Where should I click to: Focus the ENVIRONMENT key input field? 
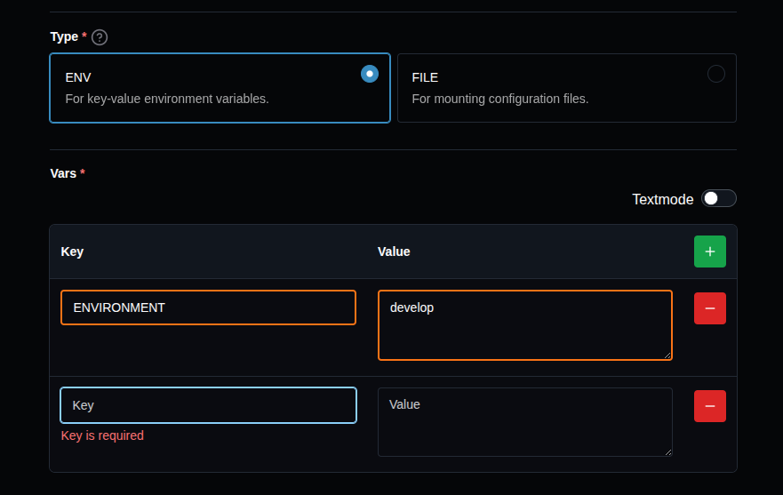point(208,307)
